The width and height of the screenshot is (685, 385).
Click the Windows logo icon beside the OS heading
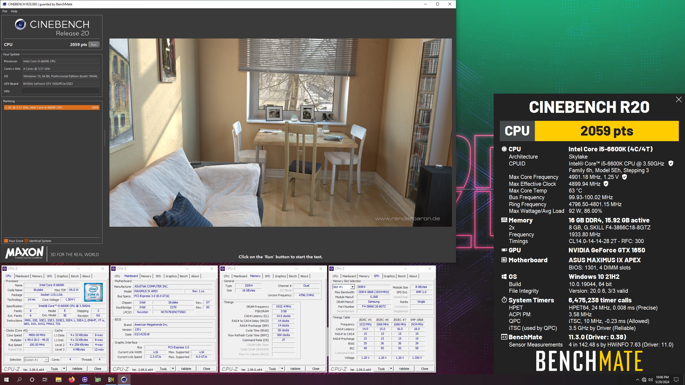click(x=504, y=276)
